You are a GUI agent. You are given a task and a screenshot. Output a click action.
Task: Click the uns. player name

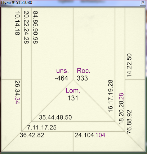point(62,71)
